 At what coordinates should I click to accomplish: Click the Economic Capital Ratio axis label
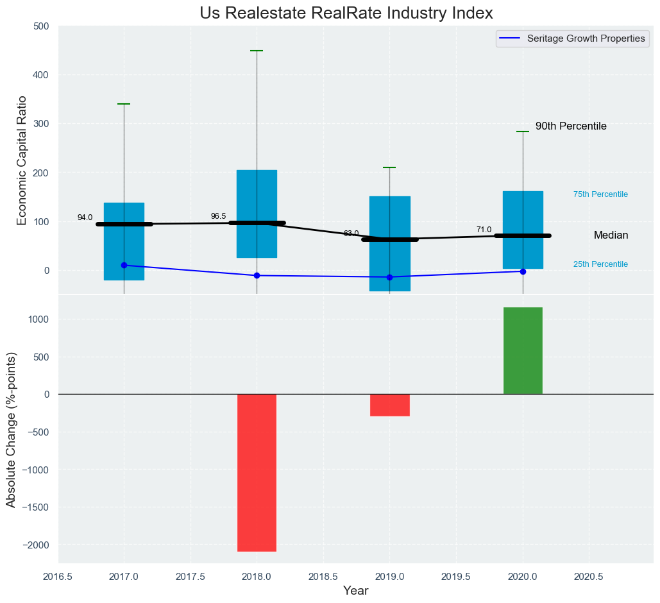coord(22,160)
